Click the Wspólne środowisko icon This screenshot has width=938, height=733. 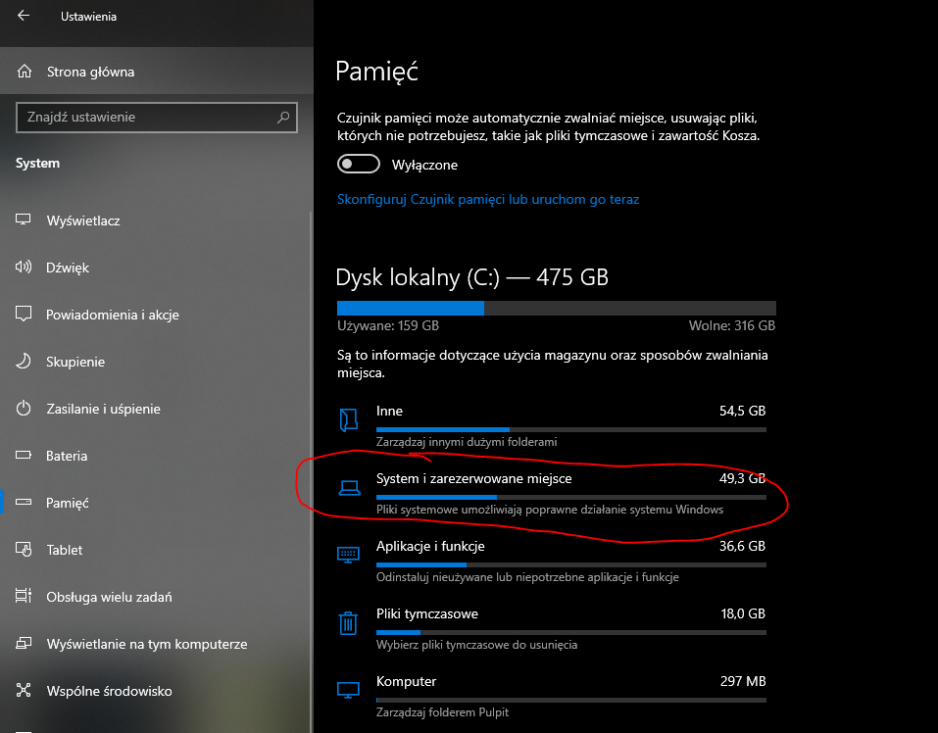click(x=24, y=690)
